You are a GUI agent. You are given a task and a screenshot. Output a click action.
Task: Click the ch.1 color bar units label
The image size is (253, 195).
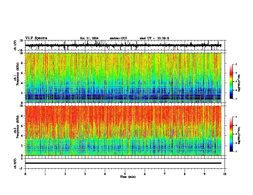239,83
